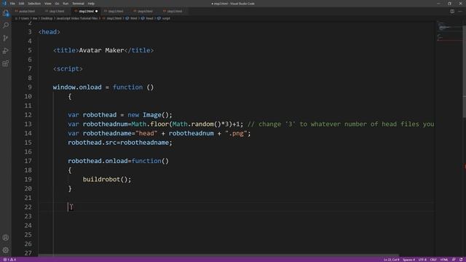This screenshot has width=466, height=262.
Task: Click the Desktop breadcrumb segment
Action: [x=47, y=18]
